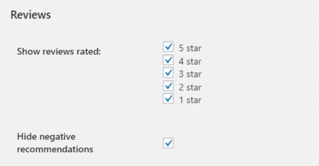Disable showing 3 star reviews
Image resolution: width=319 pixels, height=166 pixels.
click(x=168, y=73)
